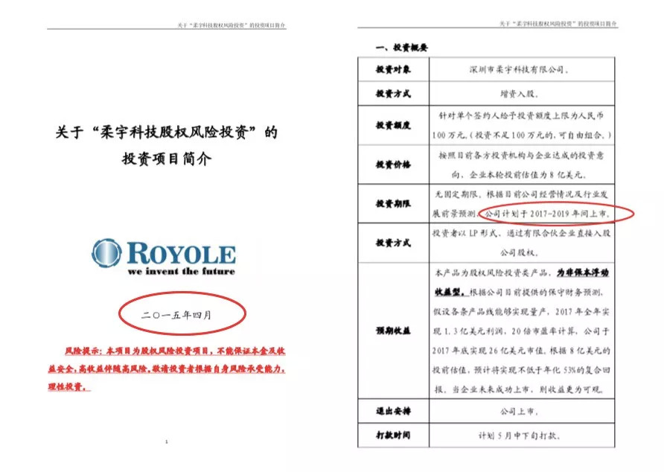
Task: Click the ROYOLE wordmark text
Action: click(x=181, y=253)
